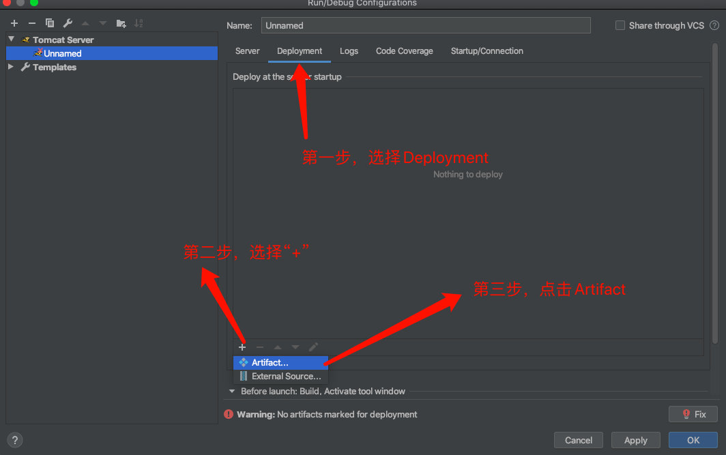Screen dimensions: 726x455
Task: Click the Templates wrench icon in the tree
Action: click(x=25, y=67)
